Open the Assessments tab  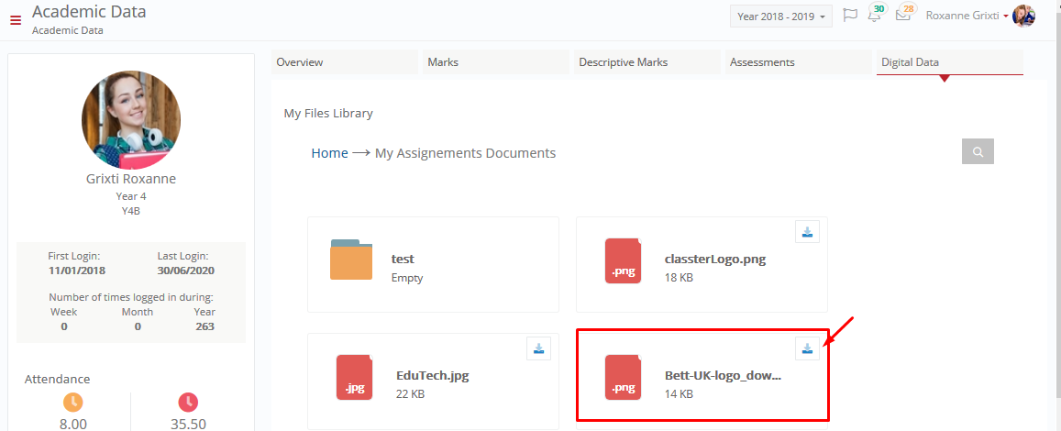point(799,62)
